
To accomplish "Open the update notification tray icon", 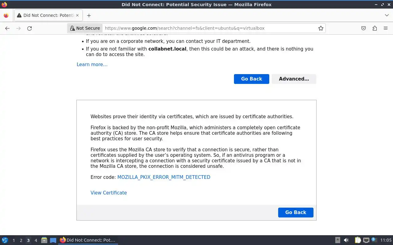I will (374, 240).
